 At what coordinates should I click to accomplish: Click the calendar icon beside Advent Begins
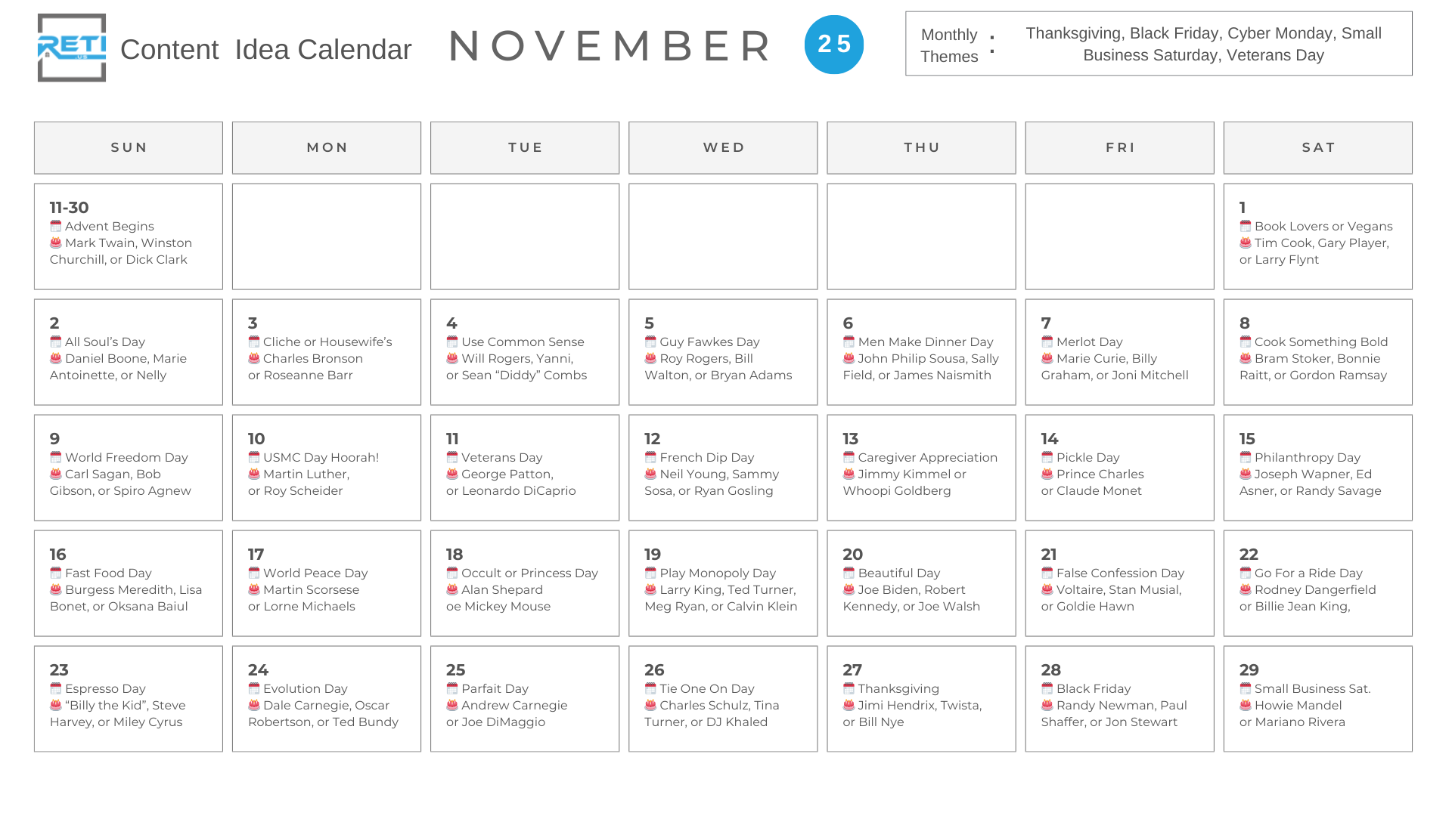56,226
